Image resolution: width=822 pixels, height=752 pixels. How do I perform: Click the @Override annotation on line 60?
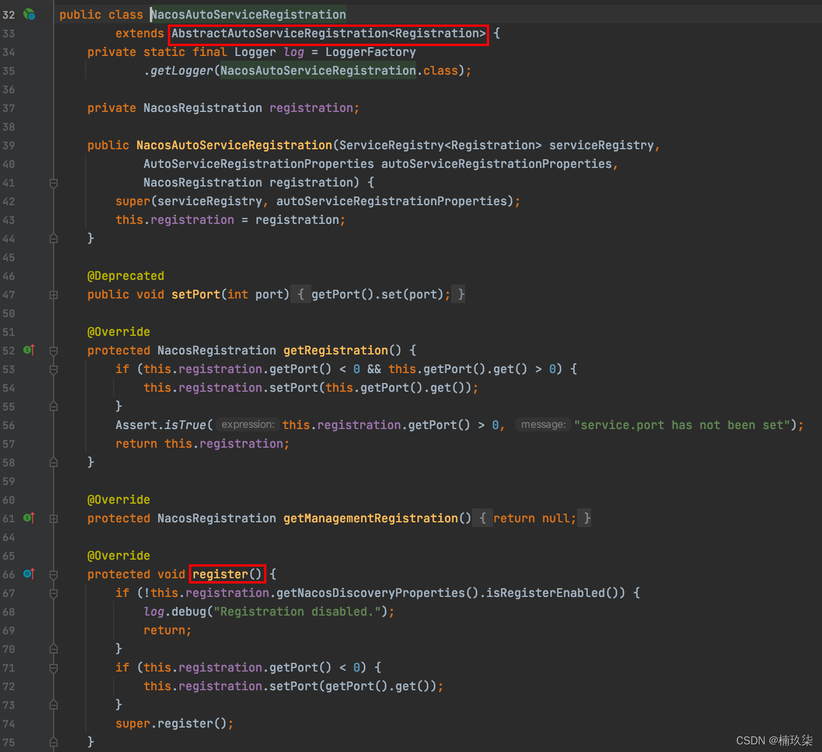click(x=119, y=500)
